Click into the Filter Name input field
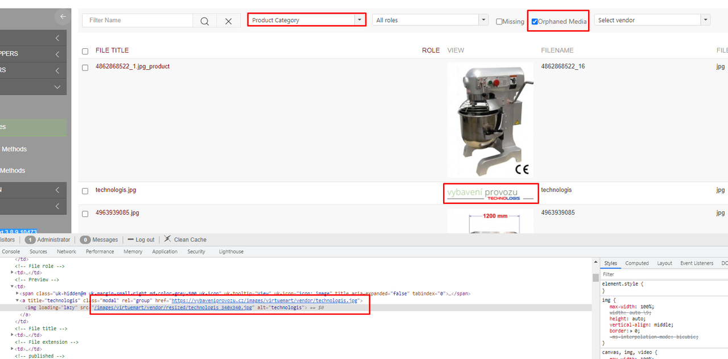 click(138, 20)
